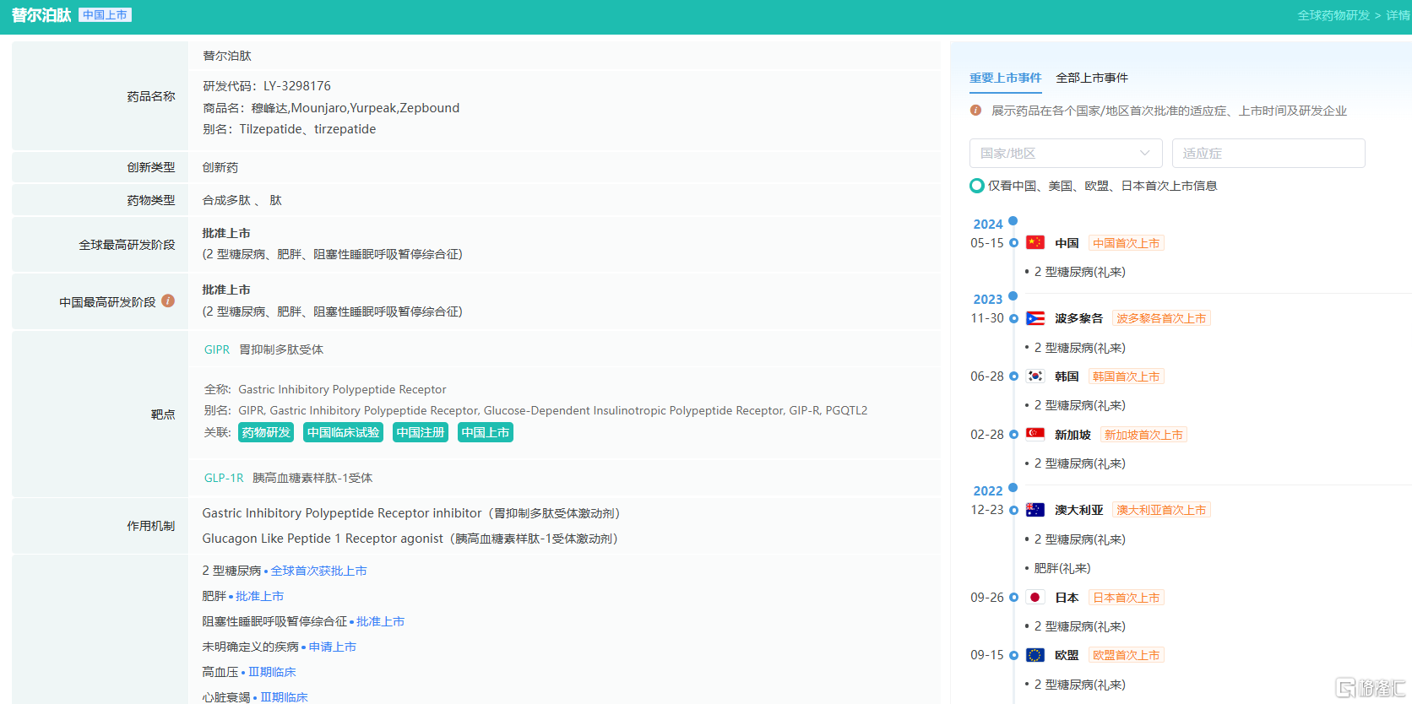Toggle 仅看中国、美国、欧盟、日本首次上市信息 radio
Screen dimensions: 1412x704
pyautogui.click(x=977, y=186)
